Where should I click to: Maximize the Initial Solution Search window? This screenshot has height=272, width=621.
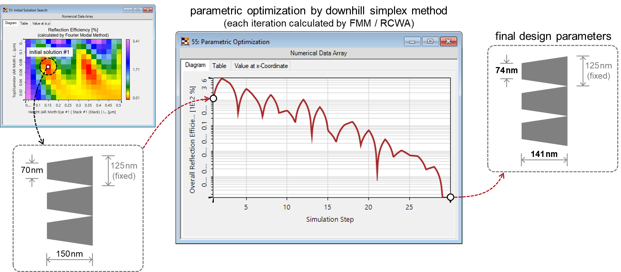pos(138,10)
